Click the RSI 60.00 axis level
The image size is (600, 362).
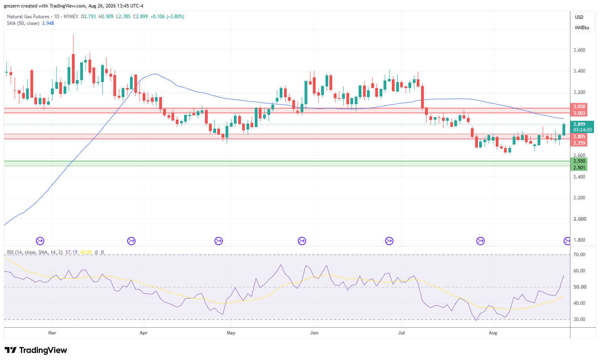[x=579, y=271]
